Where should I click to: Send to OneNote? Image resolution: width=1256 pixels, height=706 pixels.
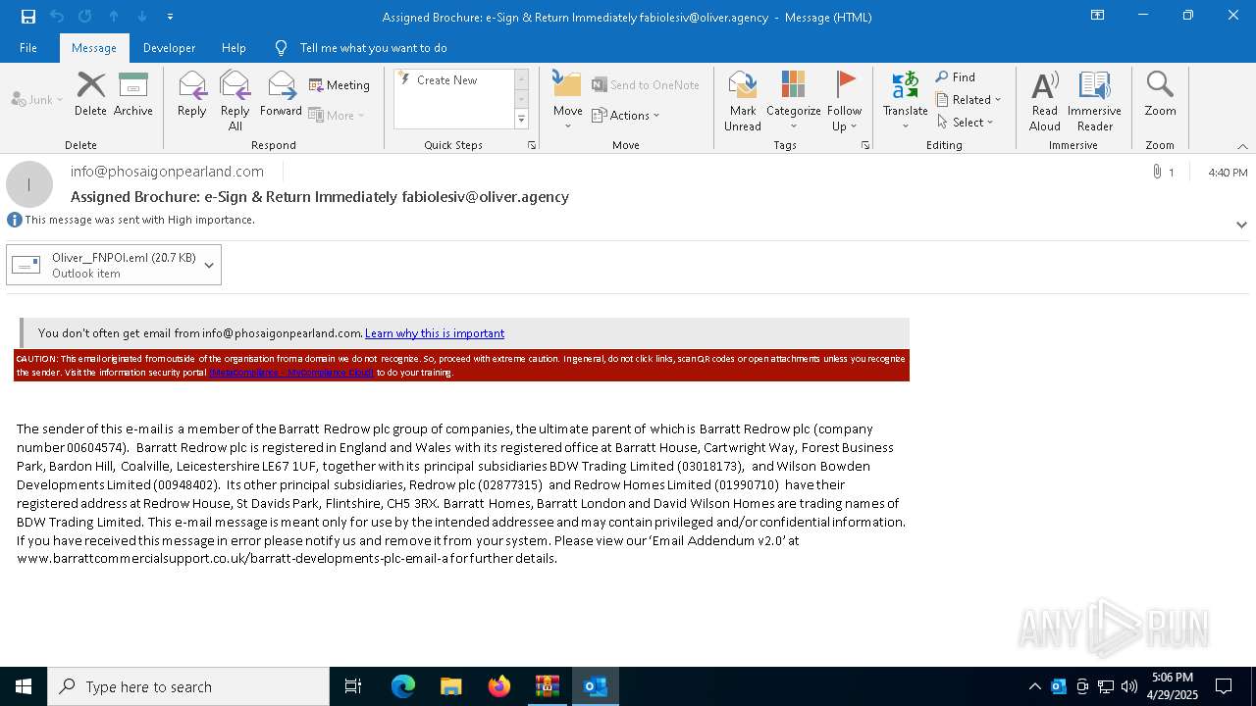click(646, 85)
